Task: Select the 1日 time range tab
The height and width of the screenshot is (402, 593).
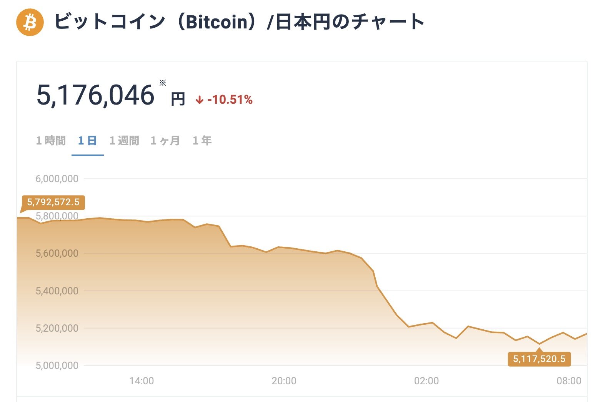Action: 87,141
